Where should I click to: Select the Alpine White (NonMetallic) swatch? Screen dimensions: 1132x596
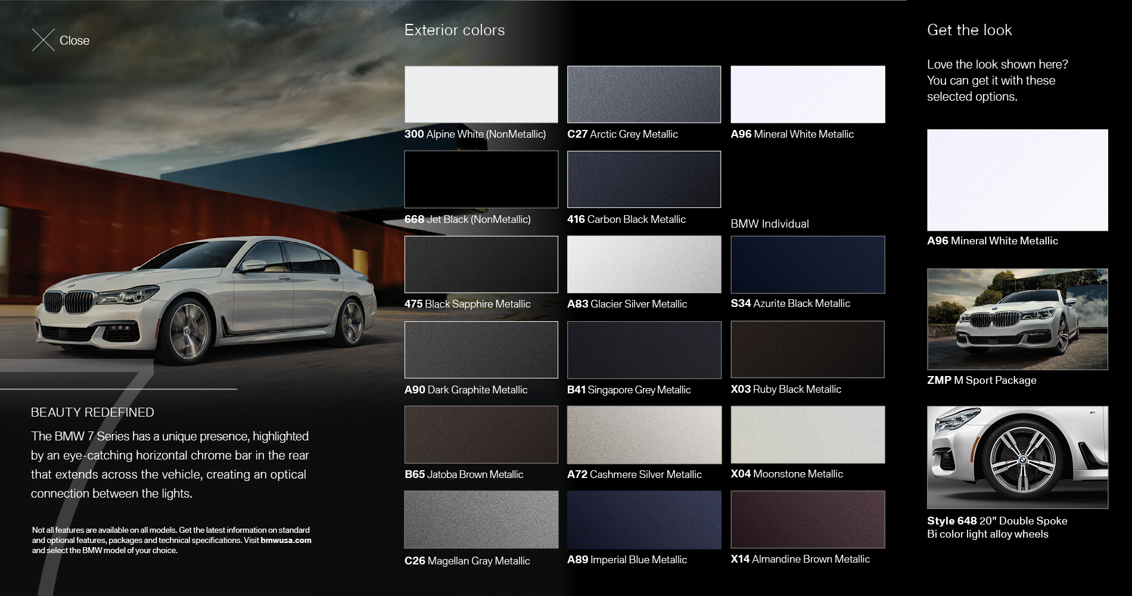coord(481,94)
